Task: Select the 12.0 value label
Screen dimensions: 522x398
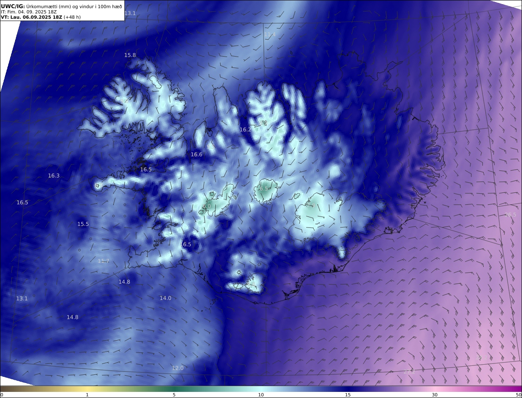Action: point(178,368)
